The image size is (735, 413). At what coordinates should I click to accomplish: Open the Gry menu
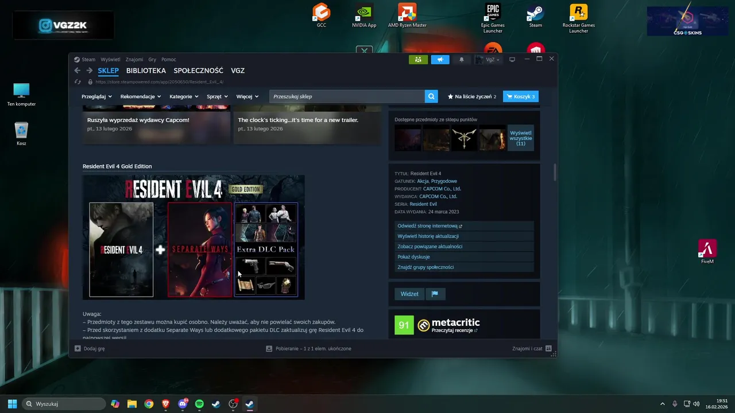click(152, 60)
